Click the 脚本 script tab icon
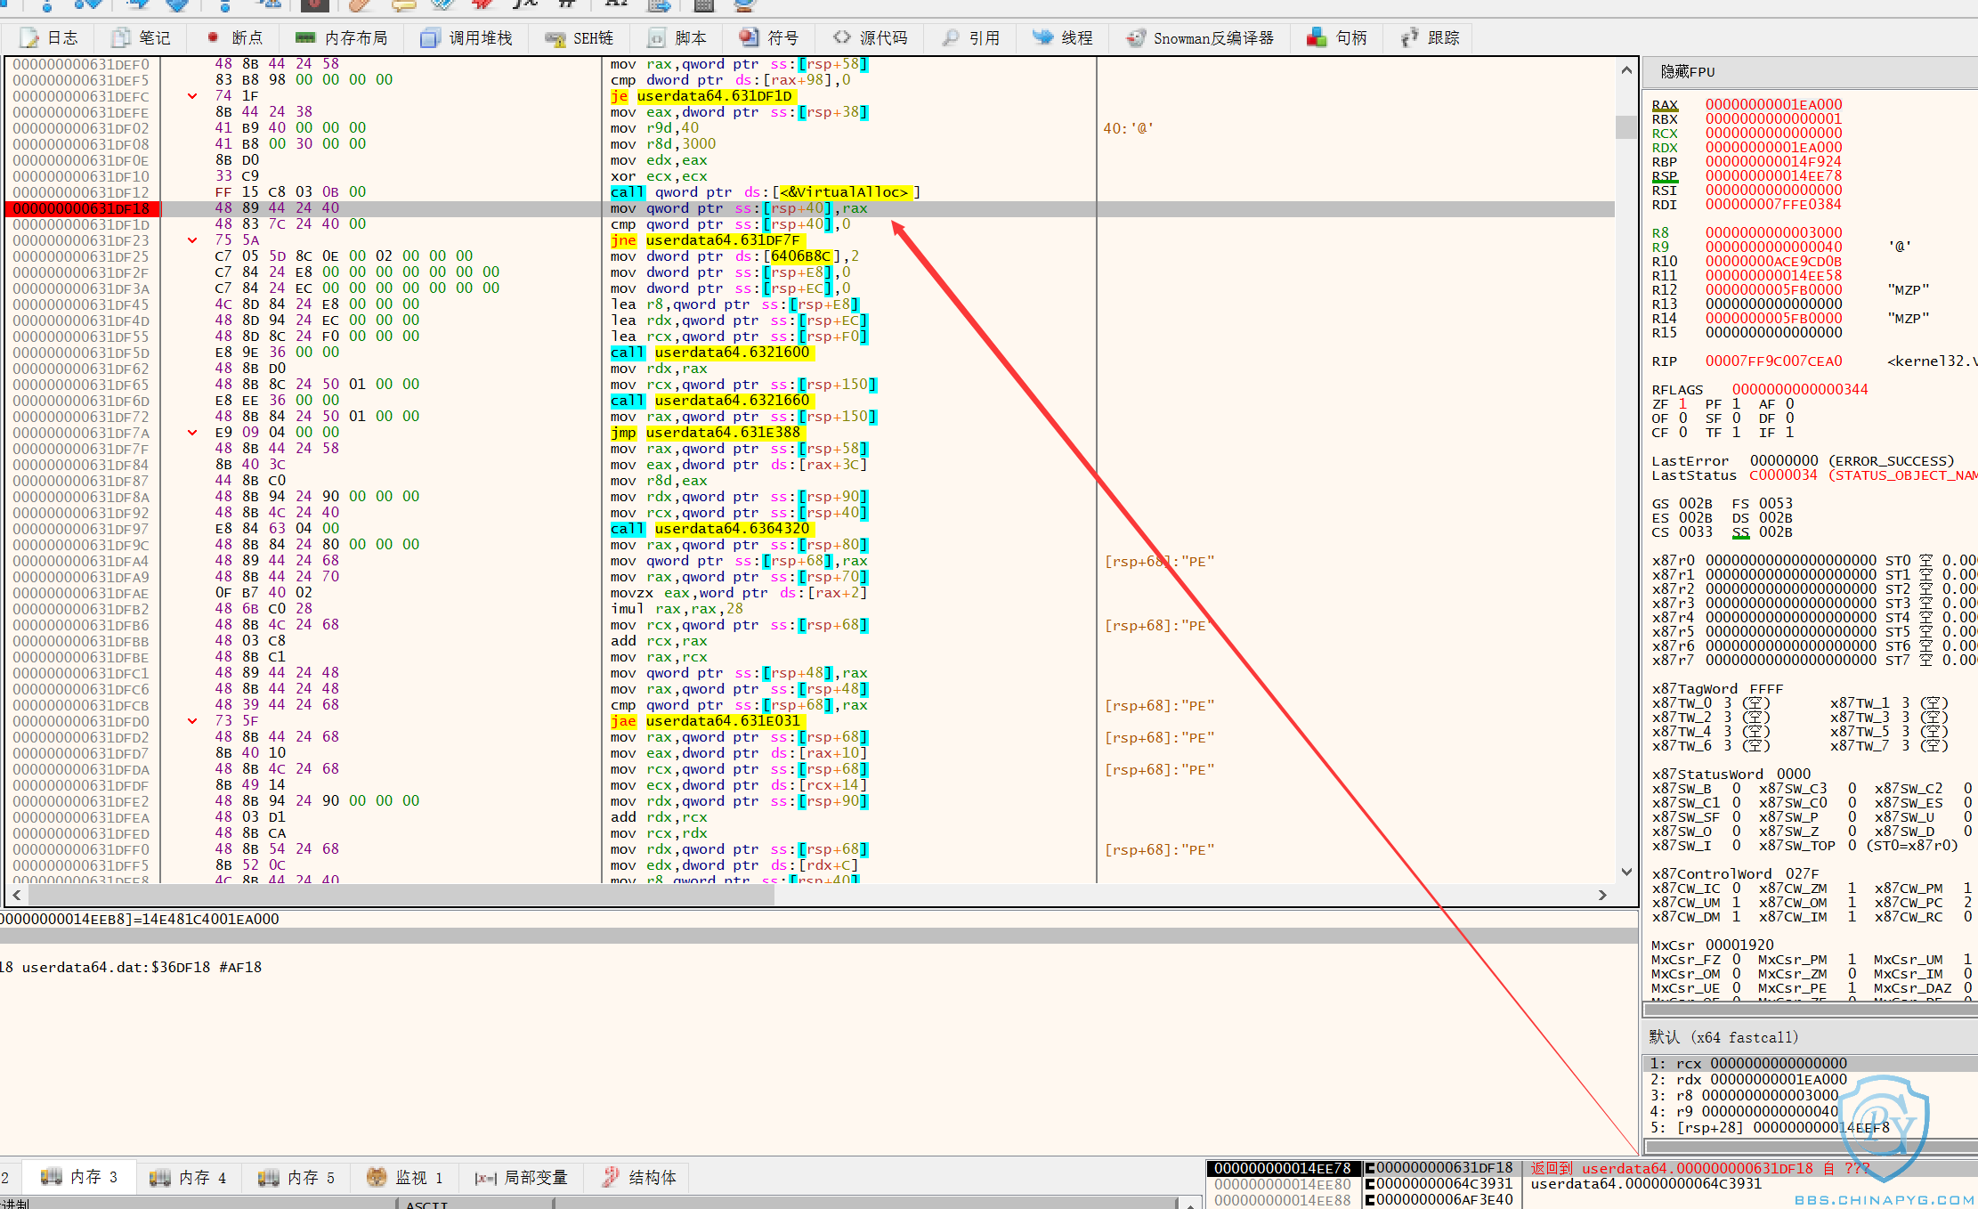Screen dimensions: 1978x1209 [656, 38]
